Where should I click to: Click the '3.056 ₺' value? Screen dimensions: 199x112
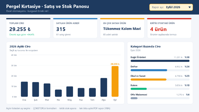(x=179, y=85)
